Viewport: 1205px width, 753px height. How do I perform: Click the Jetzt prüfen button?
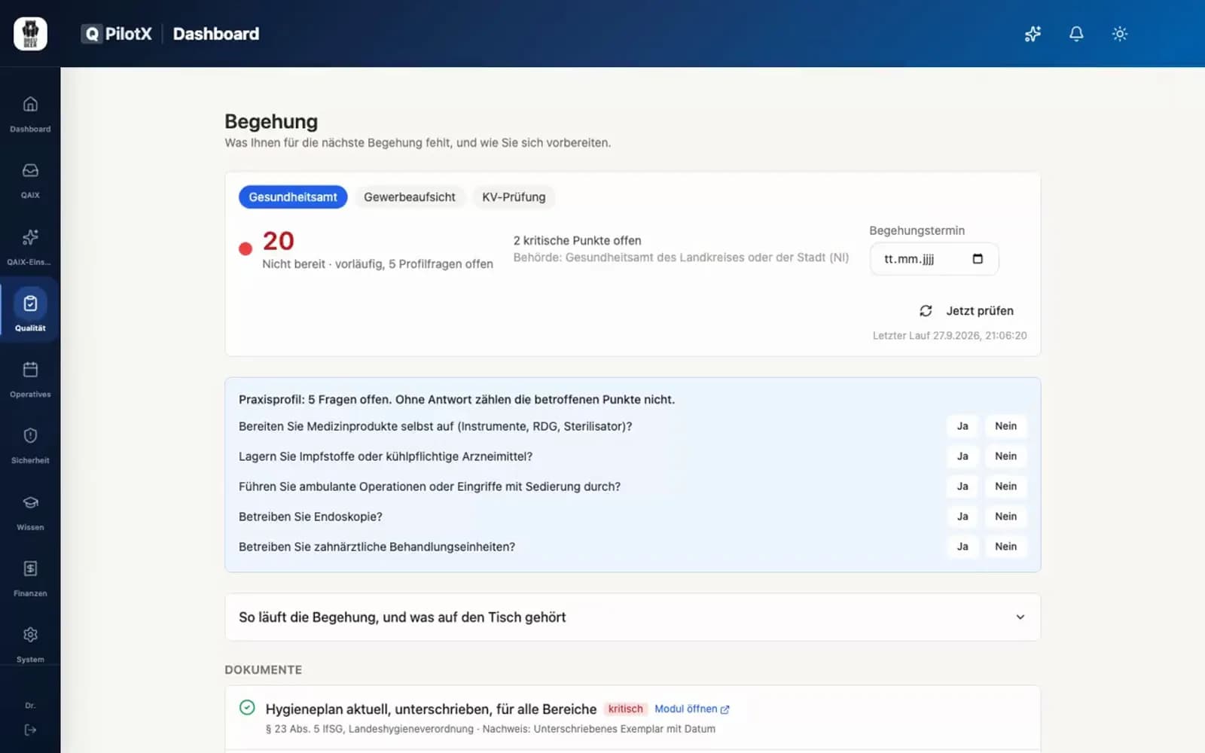tap(966, 311)
